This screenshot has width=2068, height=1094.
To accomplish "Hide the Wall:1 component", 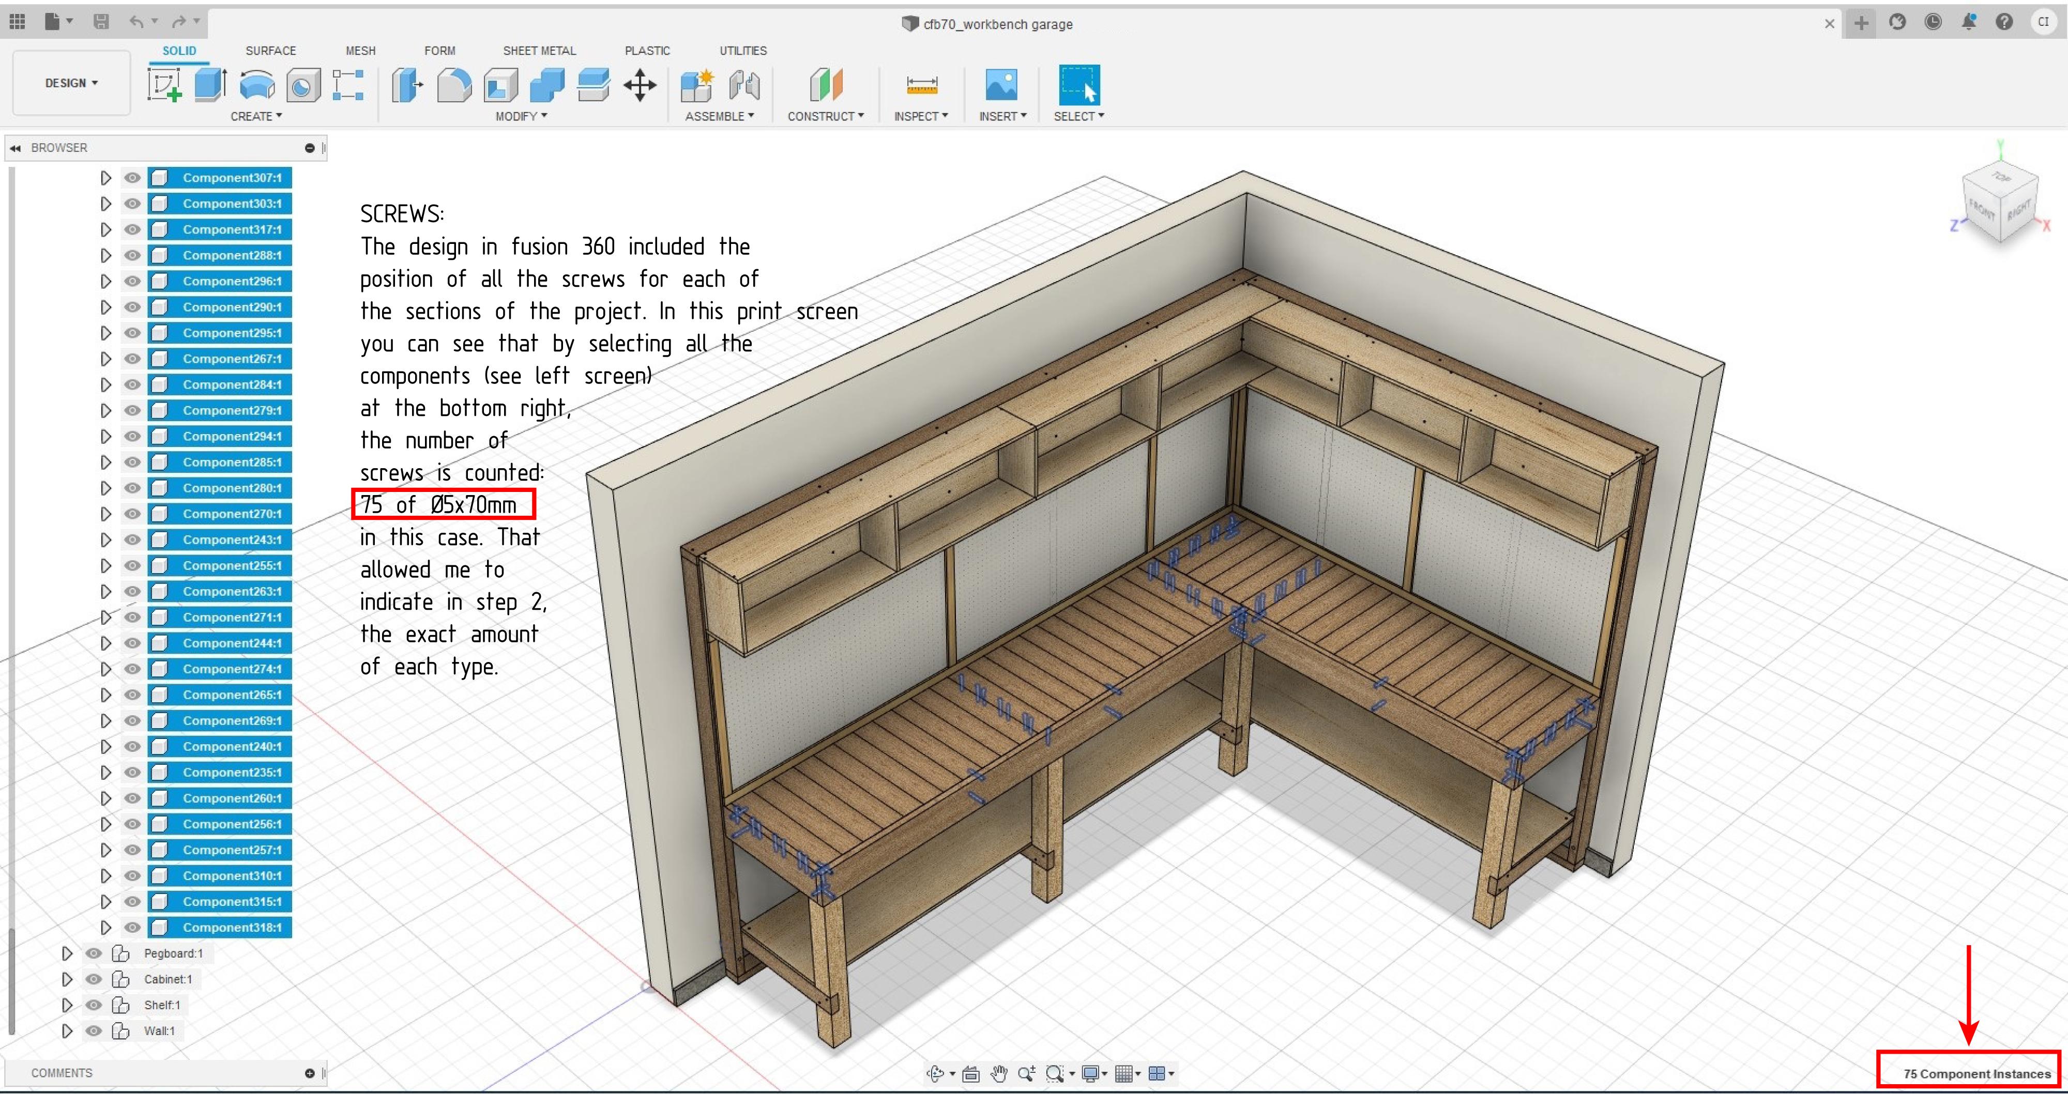I will pos(94,1030).
